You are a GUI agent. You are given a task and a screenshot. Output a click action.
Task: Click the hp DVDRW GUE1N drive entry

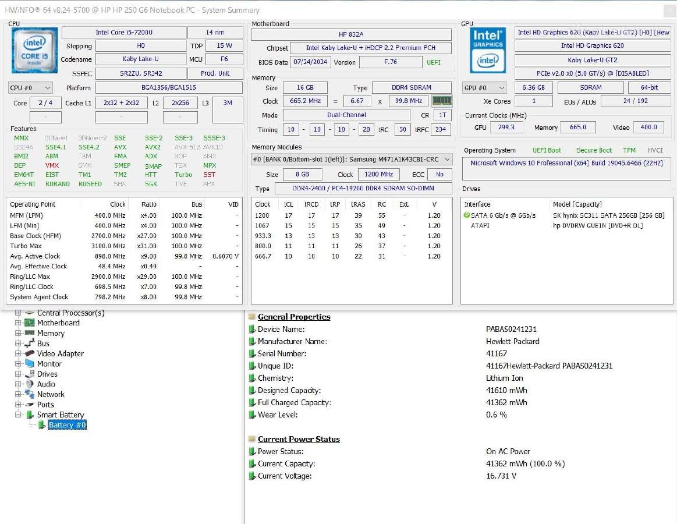tap(598, 225)
